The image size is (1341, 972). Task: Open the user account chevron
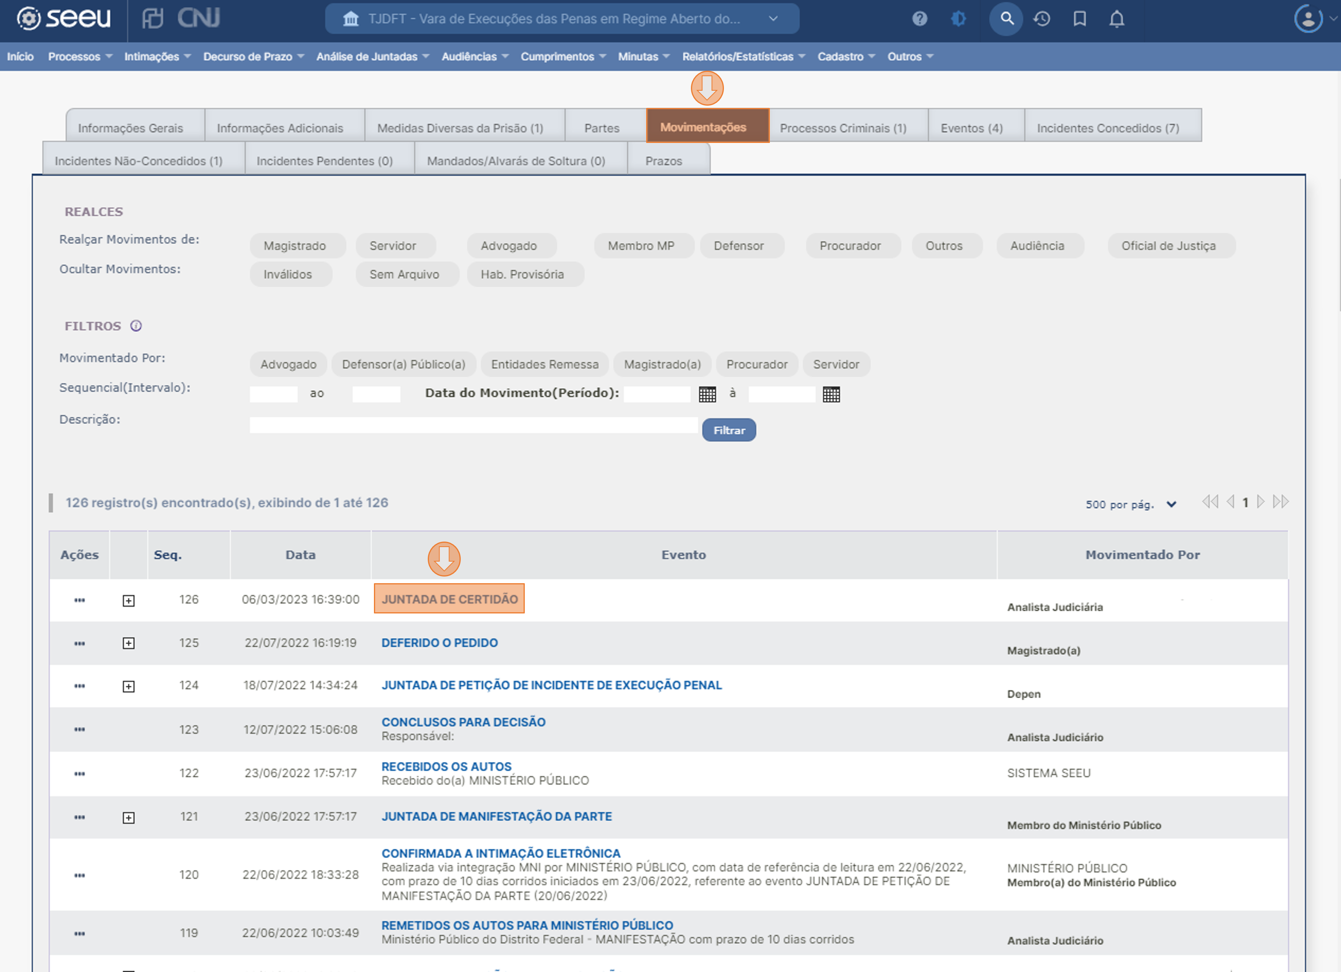click(1333, 19)
